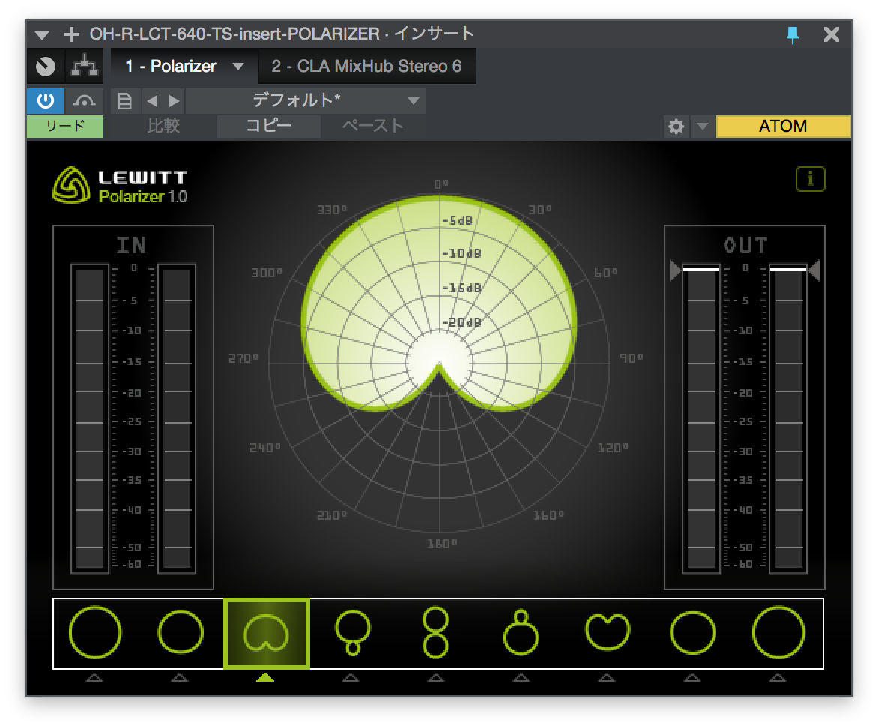
Task: Click triangle under reverse wide cardioid
Action: pos(692,678)
